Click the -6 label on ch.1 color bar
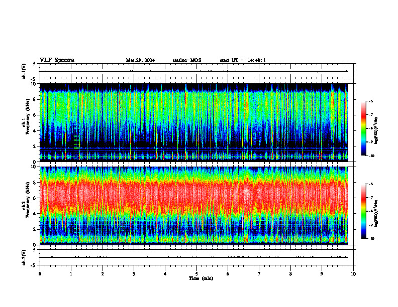The width and height of the screenshot is (398, 307). click(371, 101)
